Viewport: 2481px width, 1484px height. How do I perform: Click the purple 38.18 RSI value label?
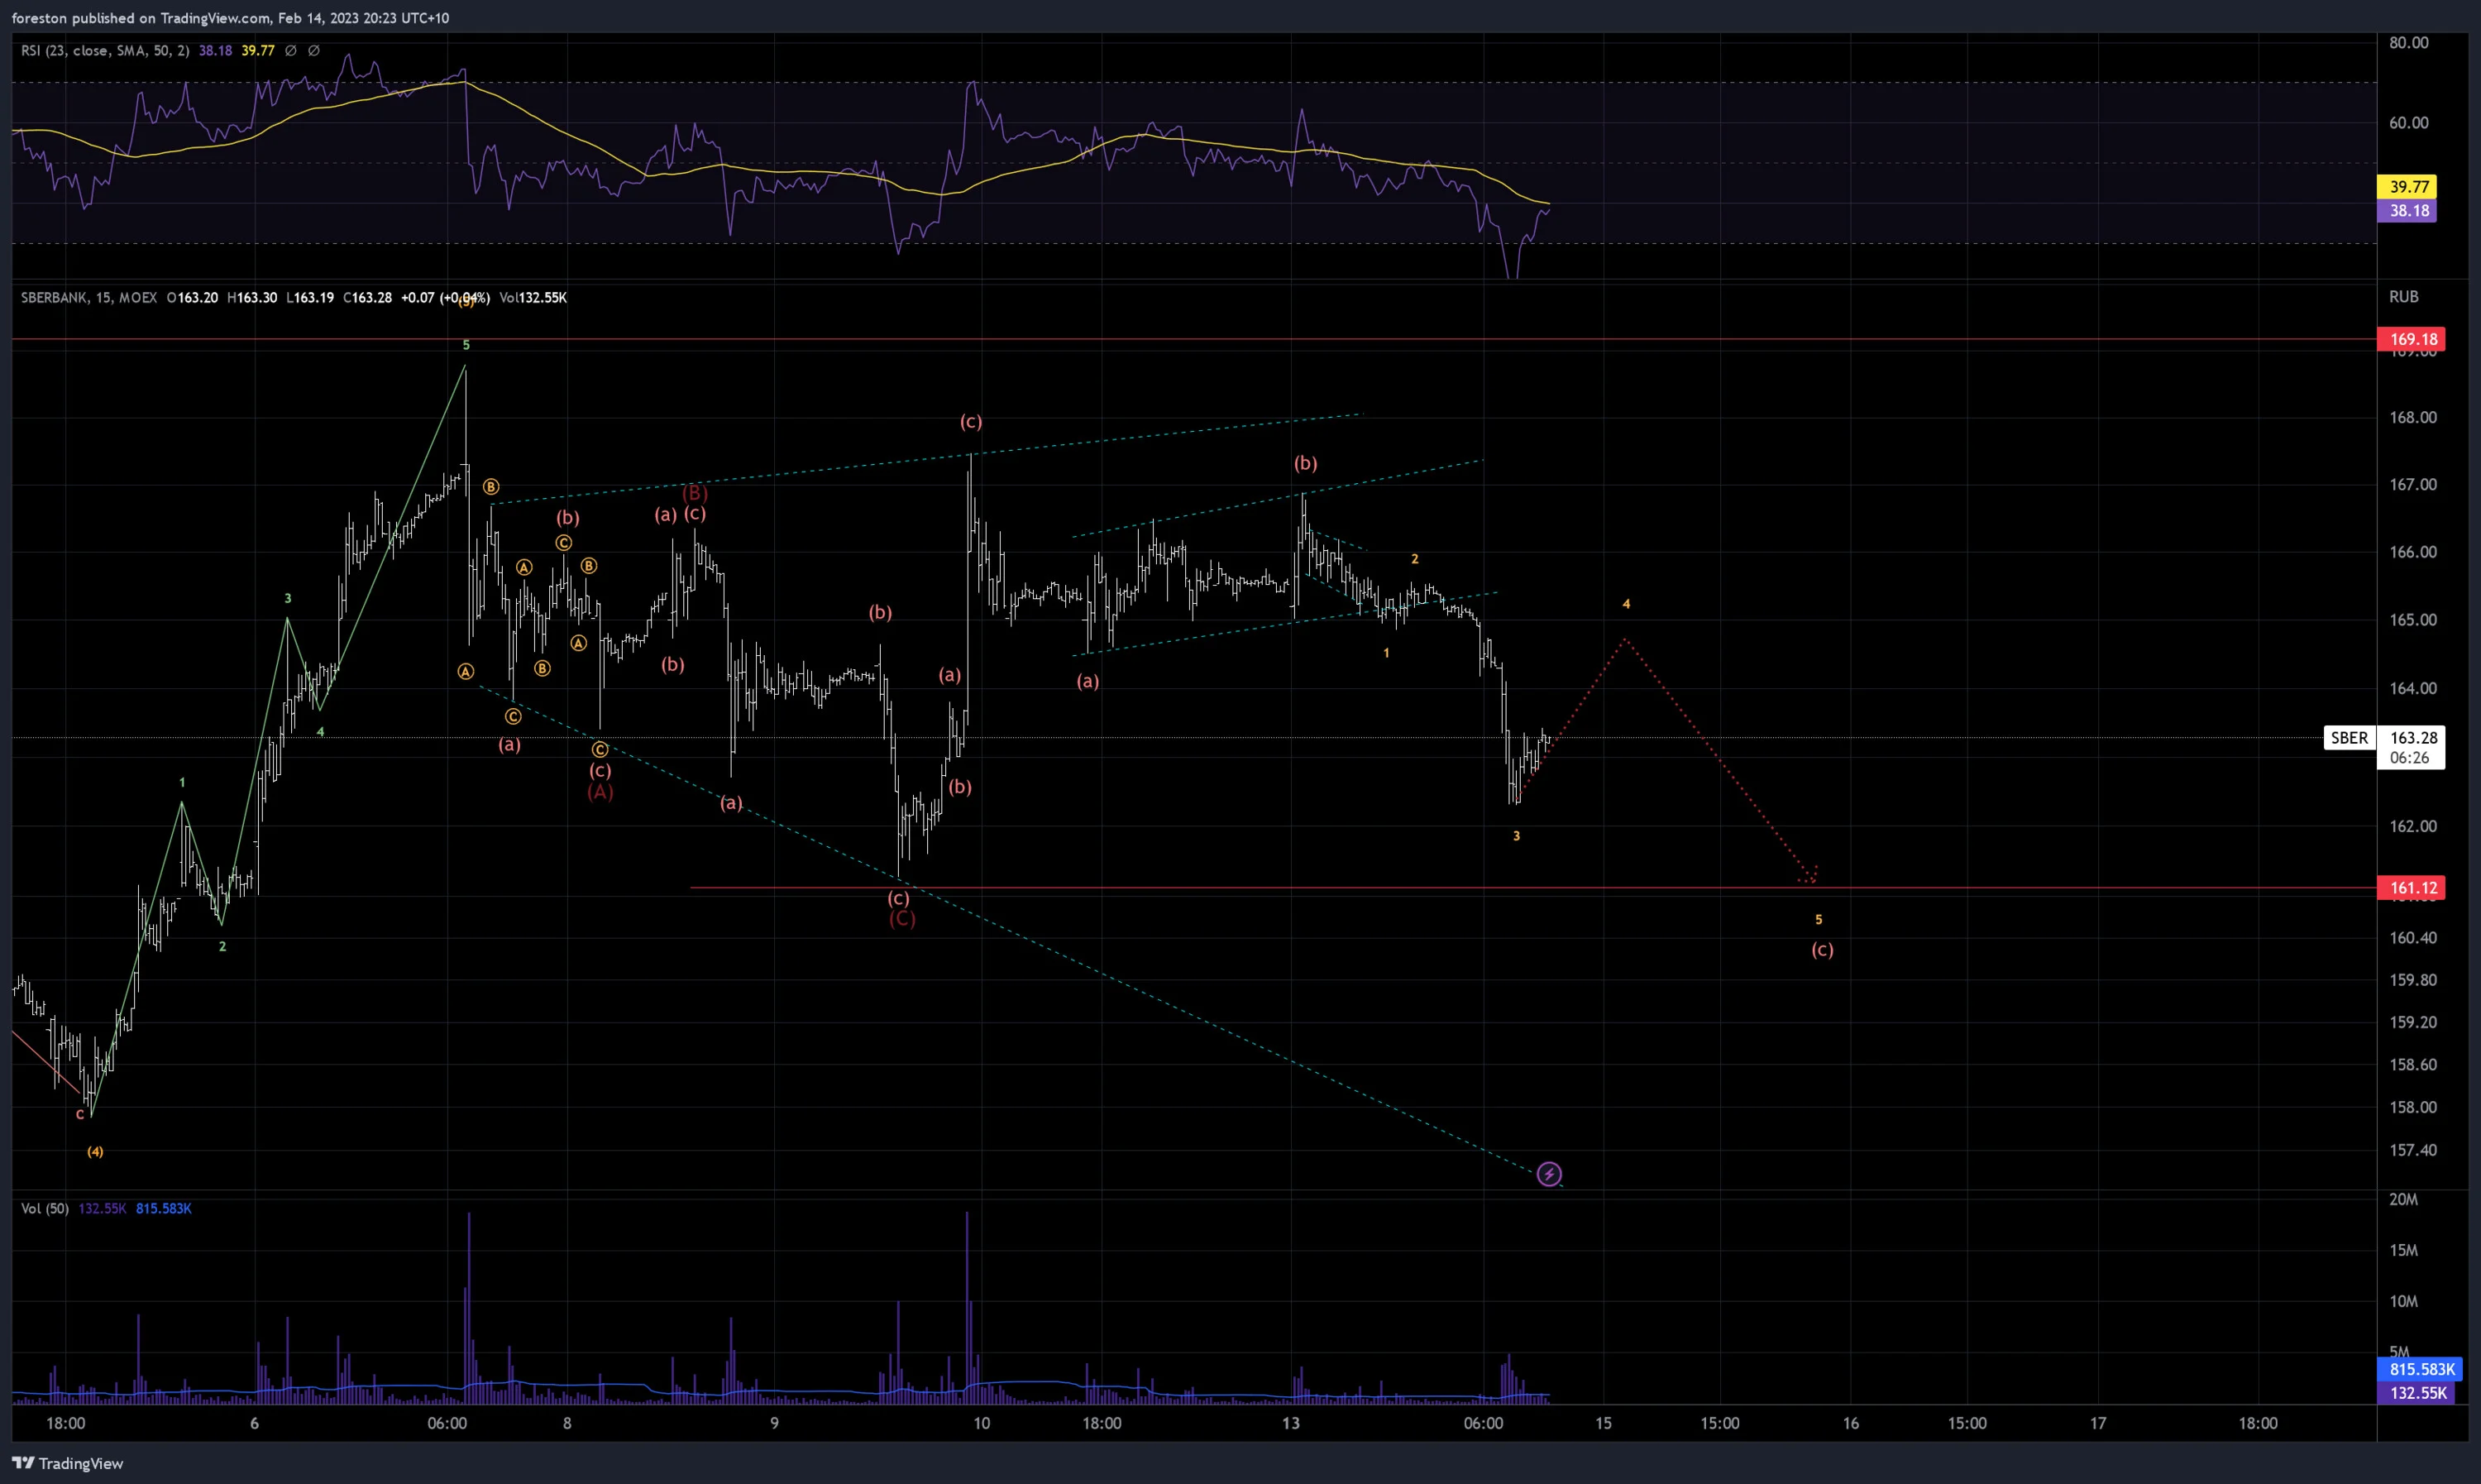pos(2408,210)
